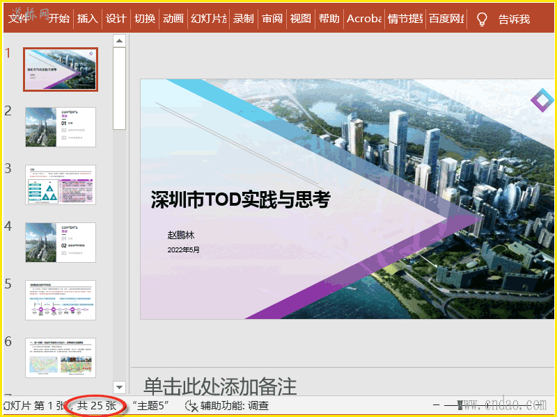The image size is (557, 417).
Task: Select slide 3 thumbnail
Action: tap(61, 185)
